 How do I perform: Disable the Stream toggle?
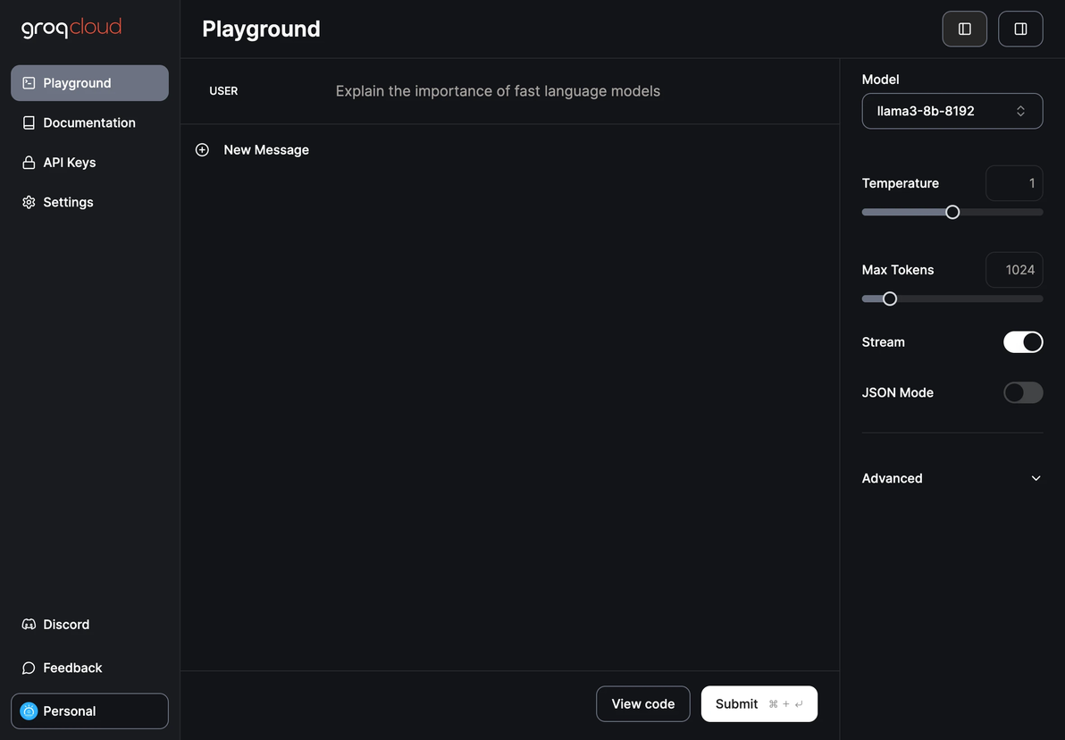1023,341
